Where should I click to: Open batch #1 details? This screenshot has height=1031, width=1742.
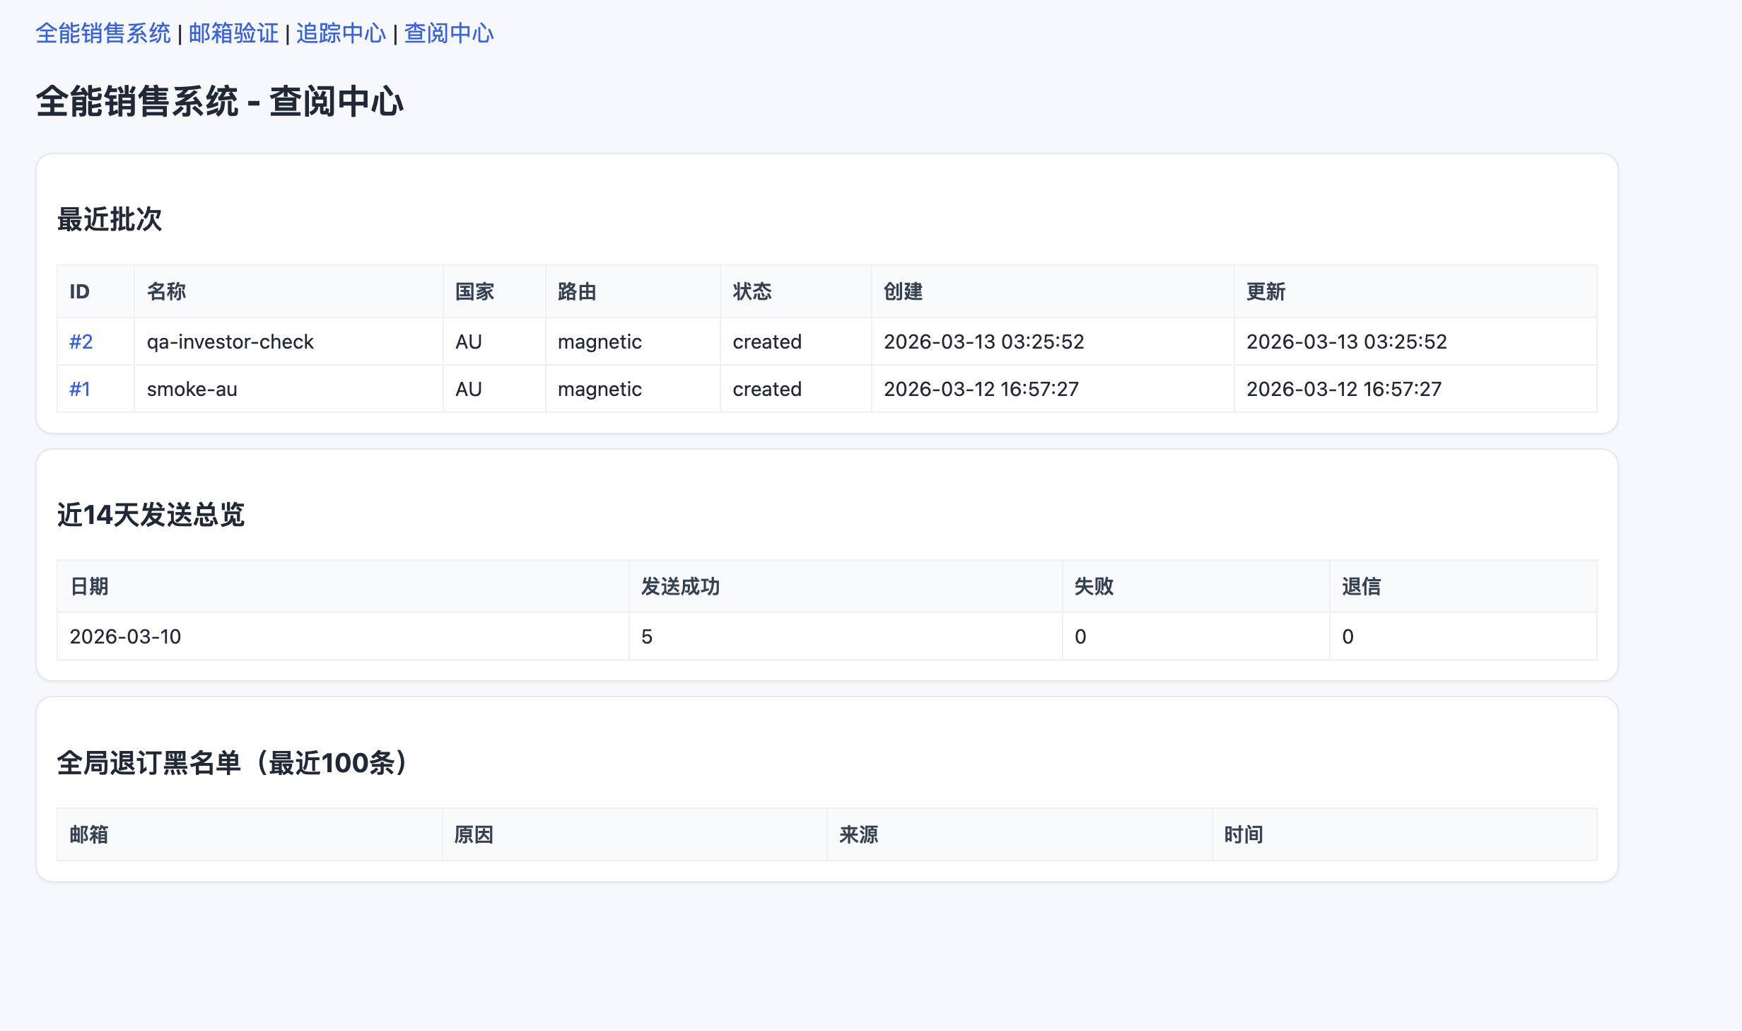pyautogui.click(x=79, y=389)
